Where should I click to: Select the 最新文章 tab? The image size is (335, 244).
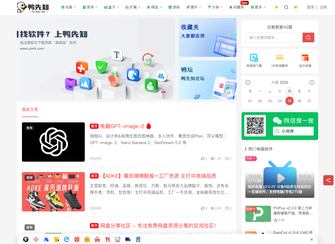[x=30, y=110]
